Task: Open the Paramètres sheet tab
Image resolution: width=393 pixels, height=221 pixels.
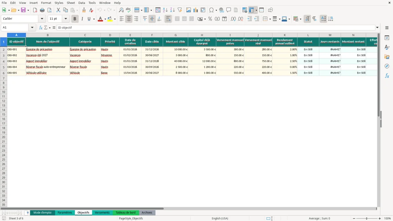Action: click(x=65, y=212)
